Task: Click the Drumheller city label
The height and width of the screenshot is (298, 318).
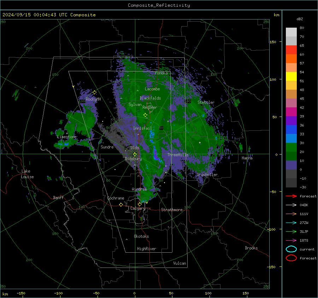Action: 207,175
